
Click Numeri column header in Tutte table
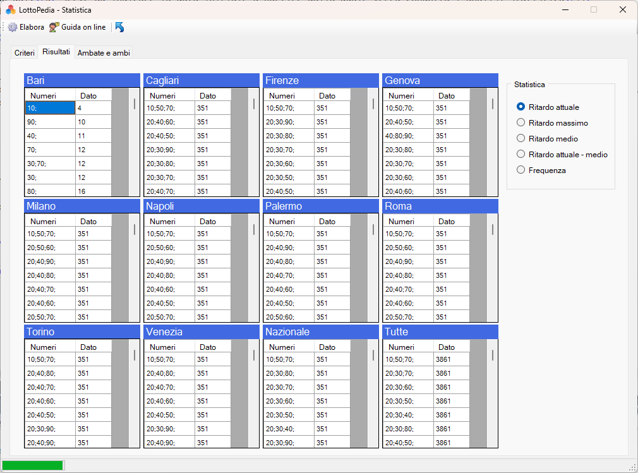pyautogui.click(x=409, y=347)
